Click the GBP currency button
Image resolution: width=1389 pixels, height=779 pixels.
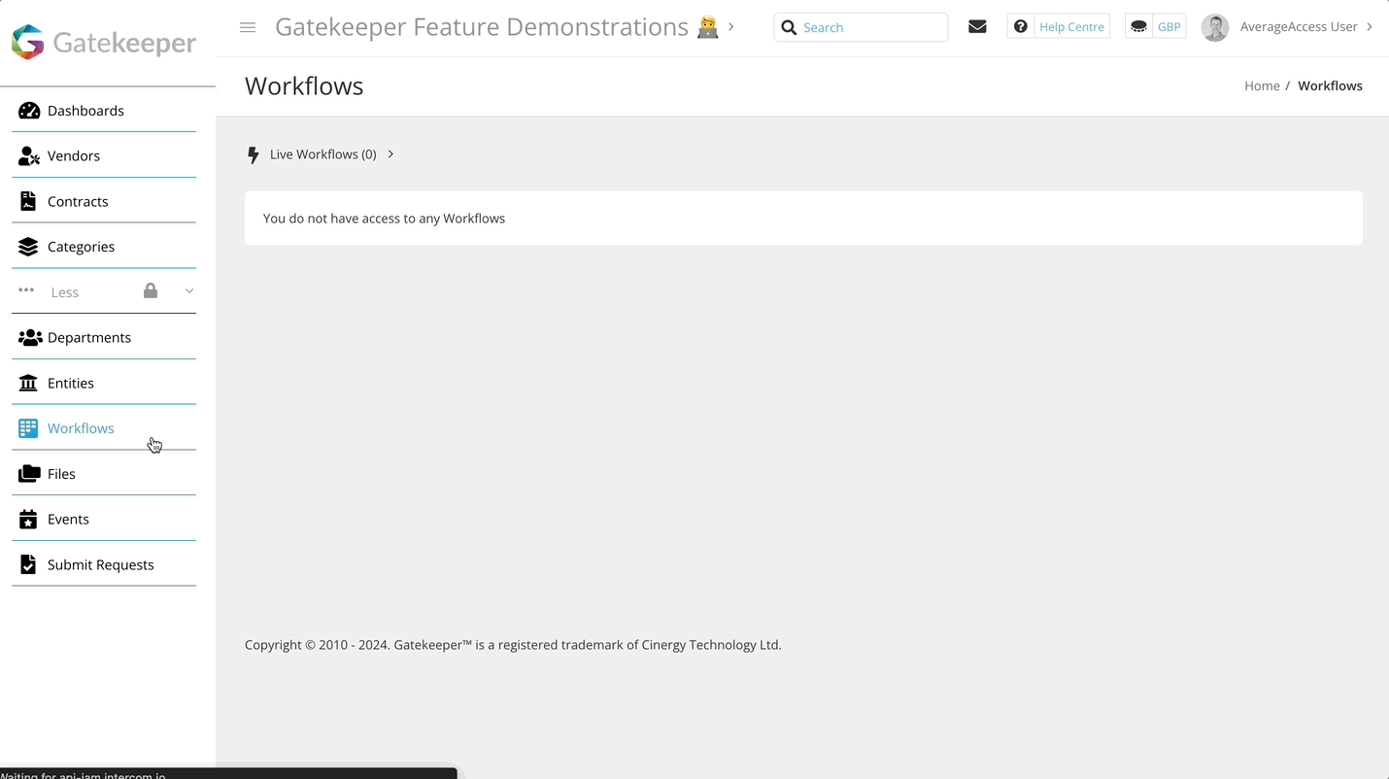1169,27
